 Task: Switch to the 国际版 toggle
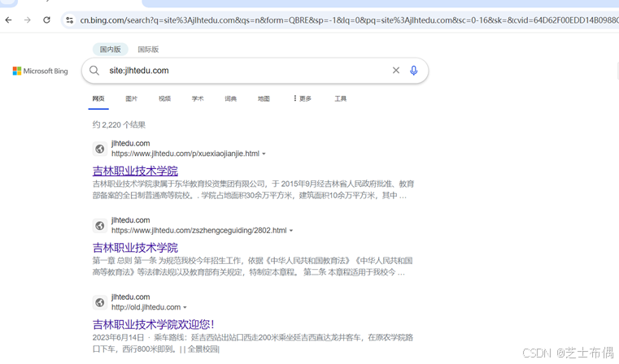point(148,50)
